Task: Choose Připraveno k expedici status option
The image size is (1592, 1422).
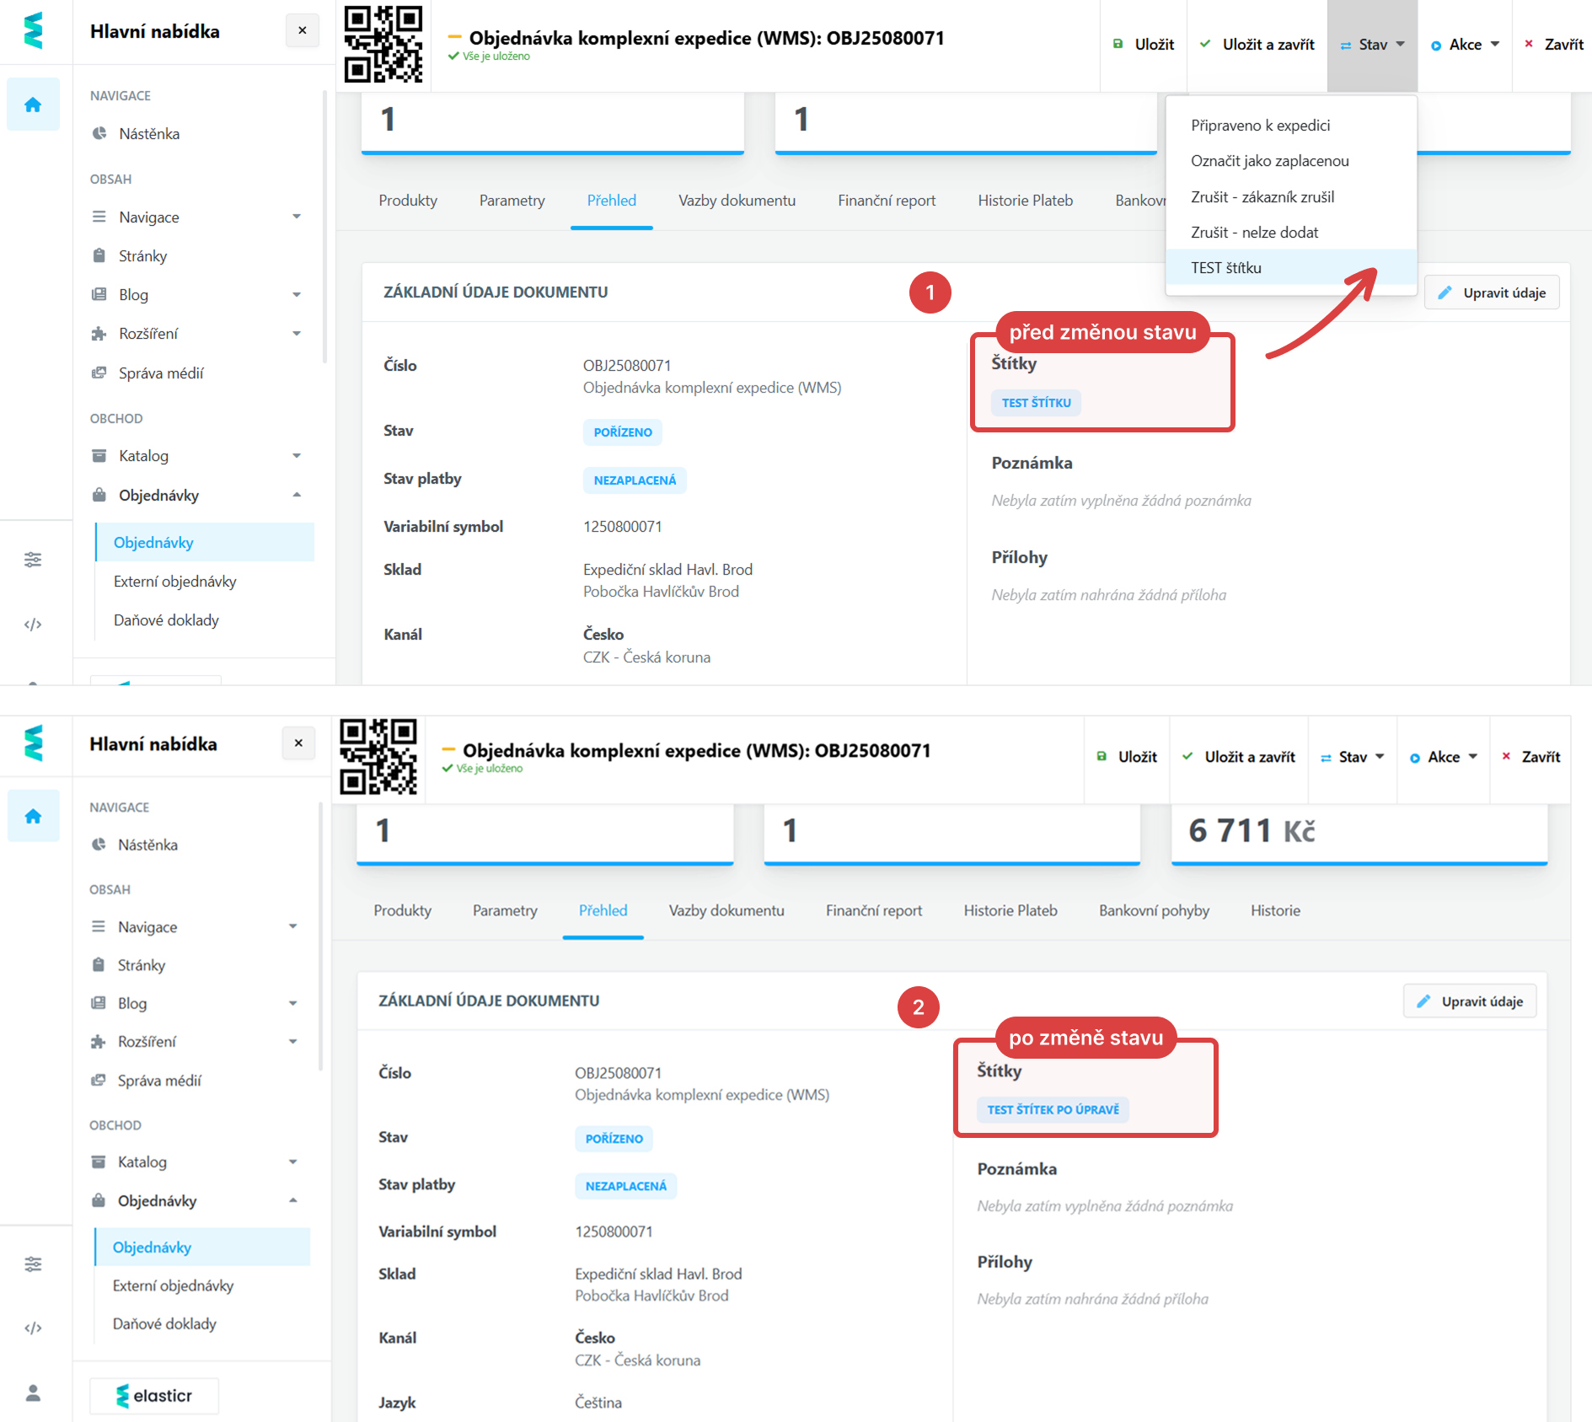Action: point(1260,126)
